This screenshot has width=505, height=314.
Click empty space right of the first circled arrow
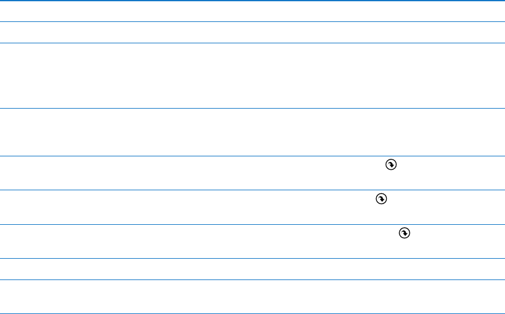(451, 173)
